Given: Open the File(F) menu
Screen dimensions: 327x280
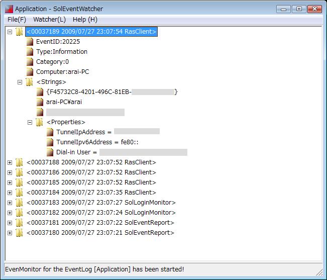Looking at the screenshot, I should point(17,20).
